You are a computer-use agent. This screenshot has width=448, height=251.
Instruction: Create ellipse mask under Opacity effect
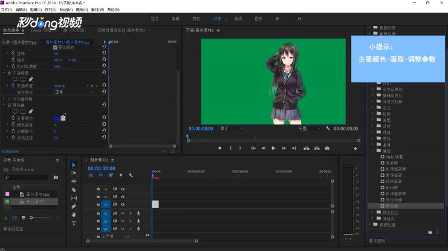click(x=15, y=79)
